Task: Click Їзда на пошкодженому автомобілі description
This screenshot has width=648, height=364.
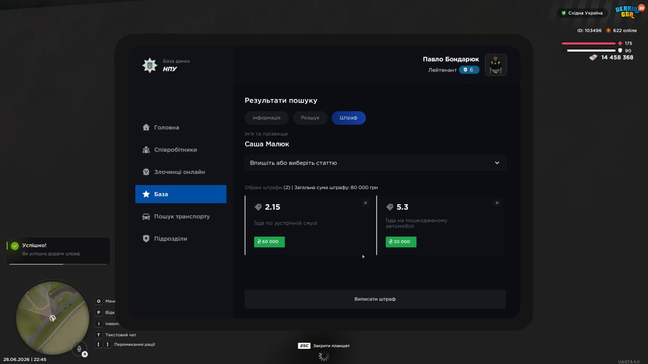Action: pos(416,223)
